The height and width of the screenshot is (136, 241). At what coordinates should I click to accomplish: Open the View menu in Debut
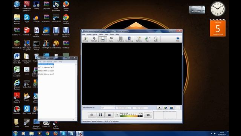[x=107, y=34]
